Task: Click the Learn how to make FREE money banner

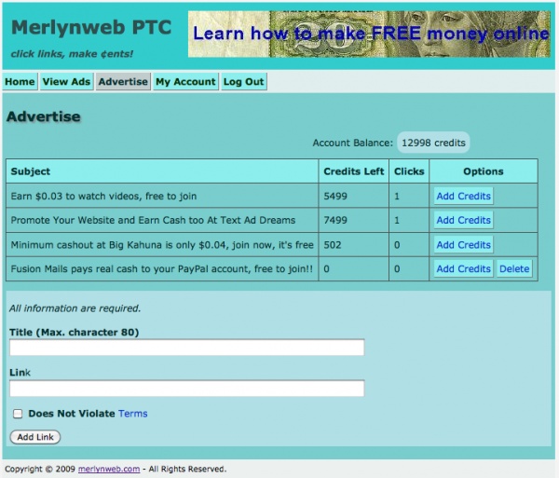Action: coord(369,34)
